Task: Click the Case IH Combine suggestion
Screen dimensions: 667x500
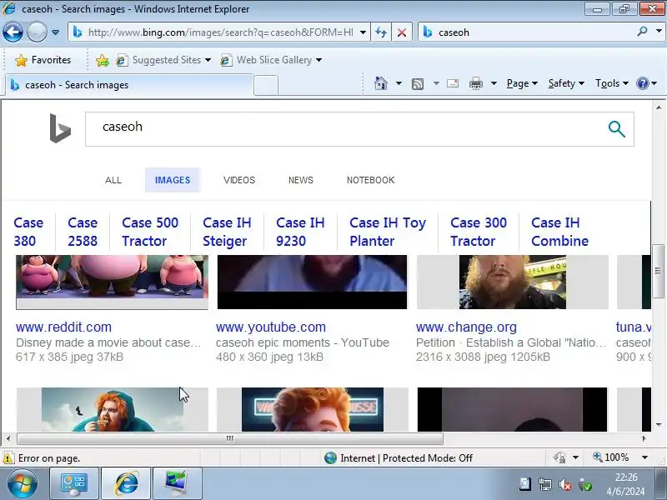Action: tap(559, 232)
